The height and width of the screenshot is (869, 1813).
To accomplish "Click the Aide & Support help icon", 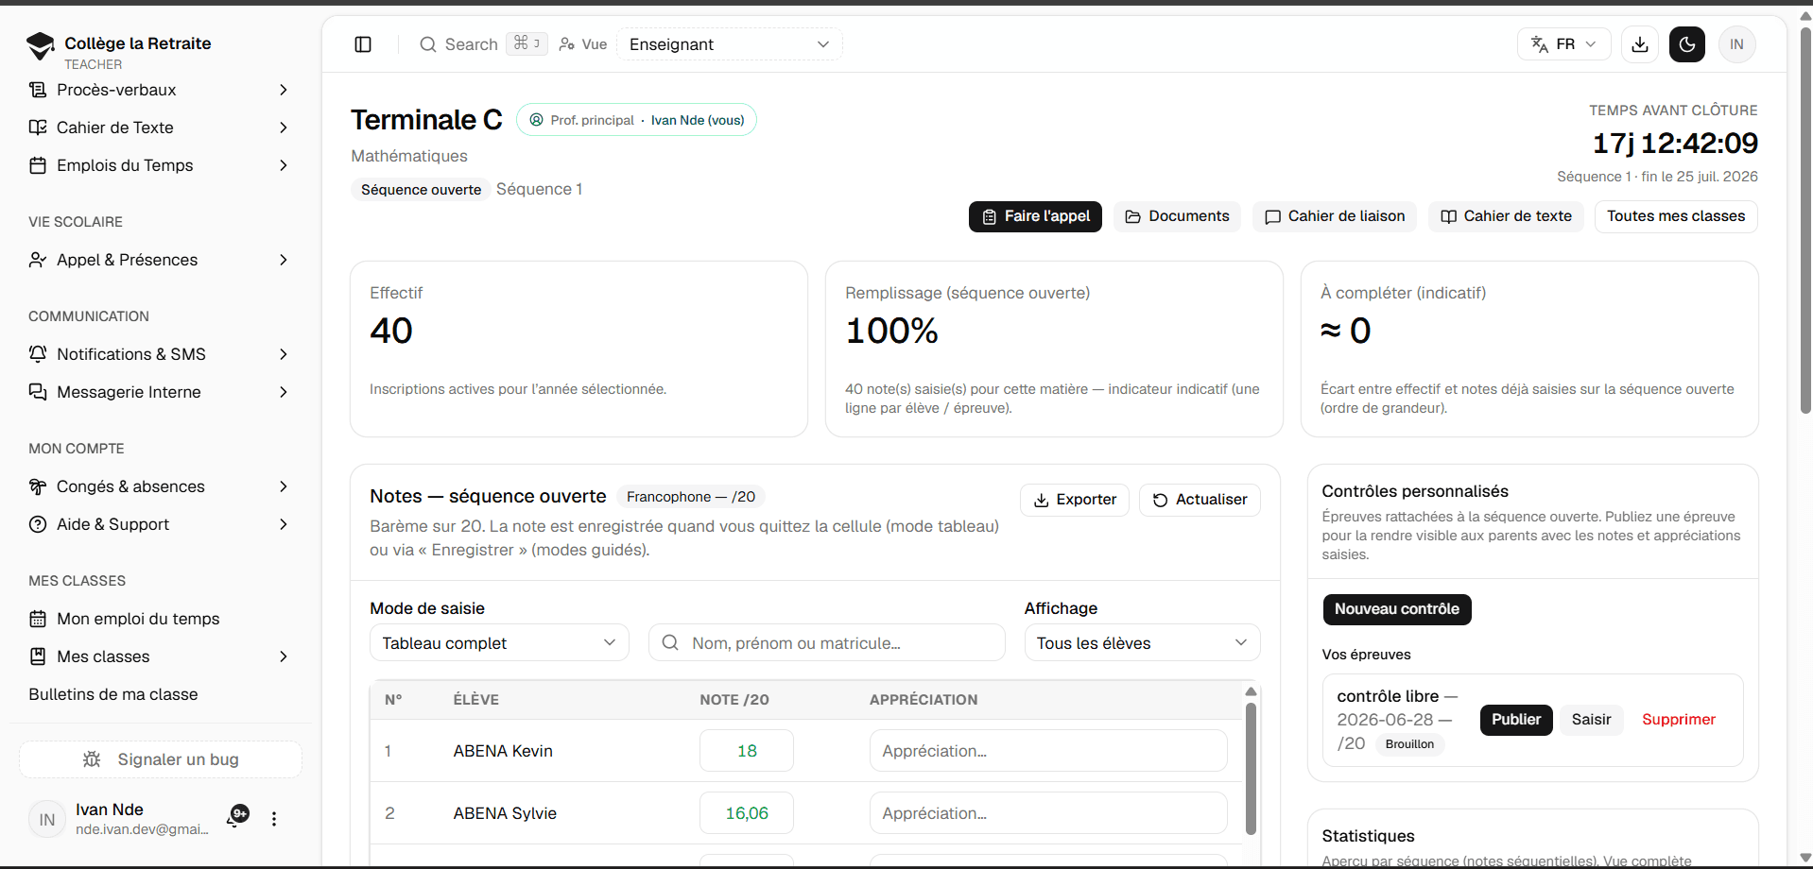I will (x=38, y=524).
